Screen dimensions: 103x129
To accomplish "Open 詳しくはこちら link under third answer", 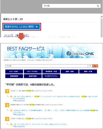I will click(20, 126).
